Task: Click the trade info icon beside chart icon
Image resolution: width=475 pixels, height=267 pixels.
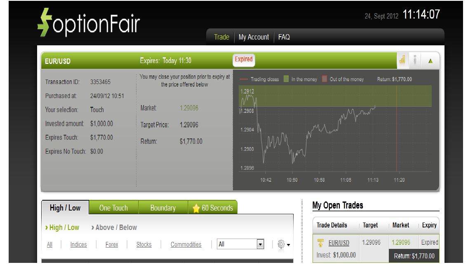Action: coord(415,60)
